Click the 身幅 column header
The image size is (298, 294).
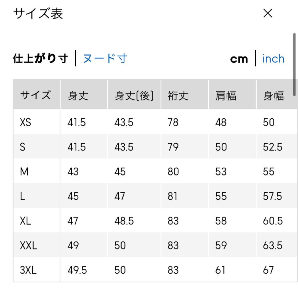pos(273,96)
